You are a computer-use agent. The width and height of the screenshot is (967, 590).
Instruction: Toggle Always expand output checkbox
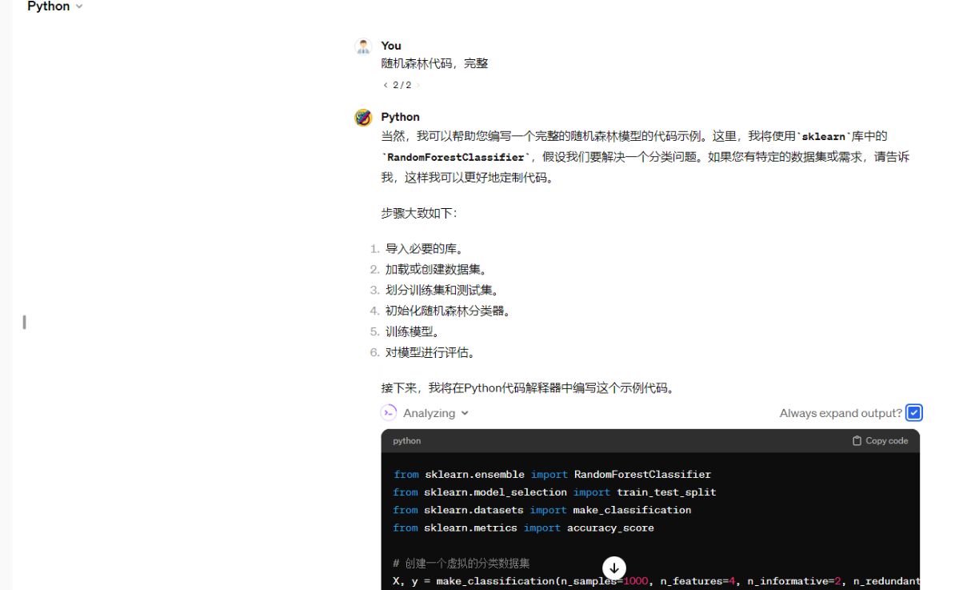pyautogui.click(x=913, y=413)
